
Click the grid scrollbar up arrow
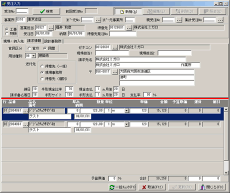click(226, 109)
